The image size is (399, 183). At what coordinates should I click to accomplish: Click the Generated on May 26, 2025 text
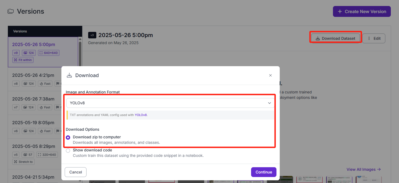(x=113, y=43)
